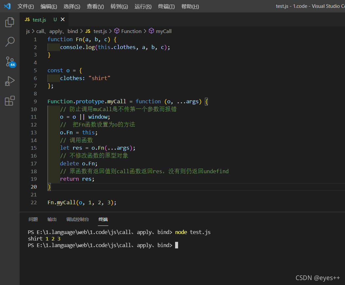Click the test.js breadcrumb item
This screenshot has width=345, height=285.
point(96,31)
